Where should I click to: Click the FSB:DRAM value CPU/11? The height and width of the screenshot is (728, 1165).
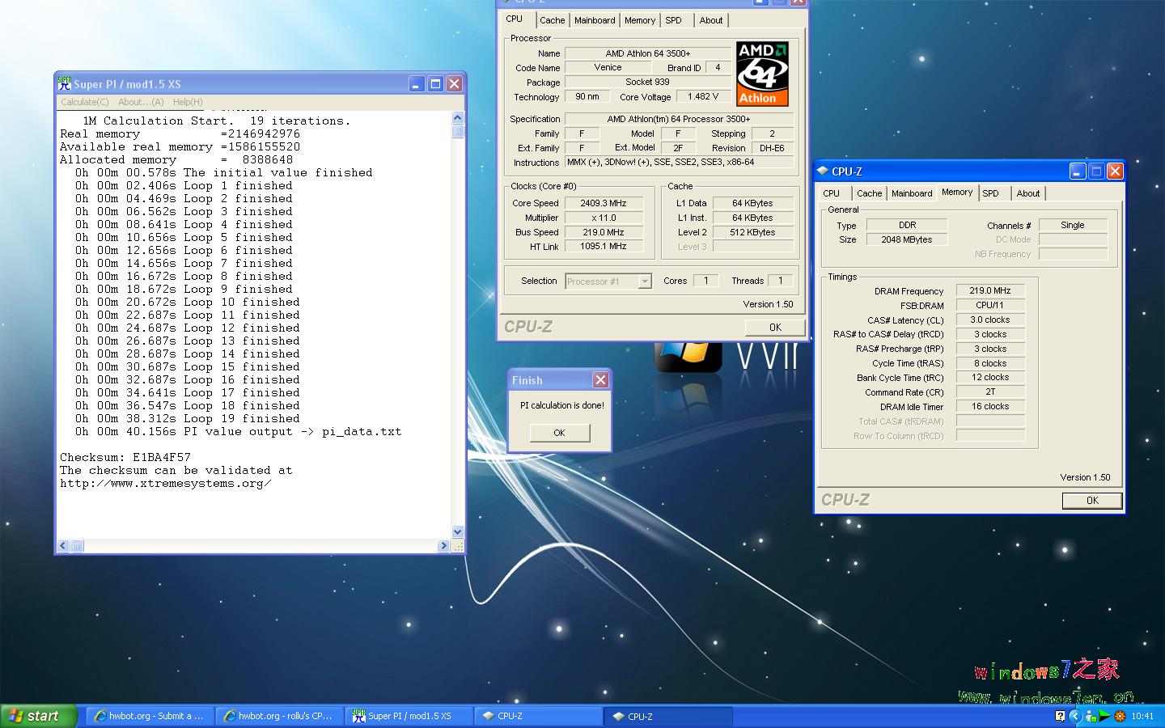[990, 305]
